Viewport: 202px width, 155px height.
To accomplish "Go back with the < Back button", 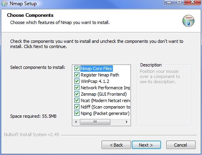I will tap(116, 145).
